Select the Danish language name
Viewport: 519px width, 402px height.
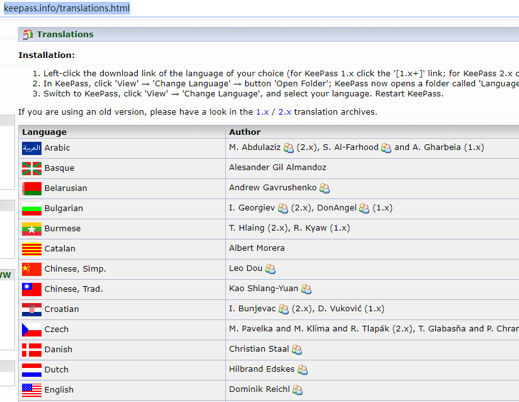coord(59,350)
